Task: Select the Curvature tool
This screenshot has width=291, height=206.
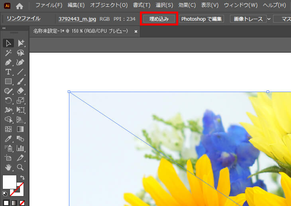Action: point(21,62)
